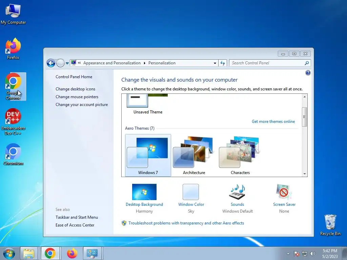Open Change mouse pointers link
This screenshot has height=260, width=347.
[77, 96]
